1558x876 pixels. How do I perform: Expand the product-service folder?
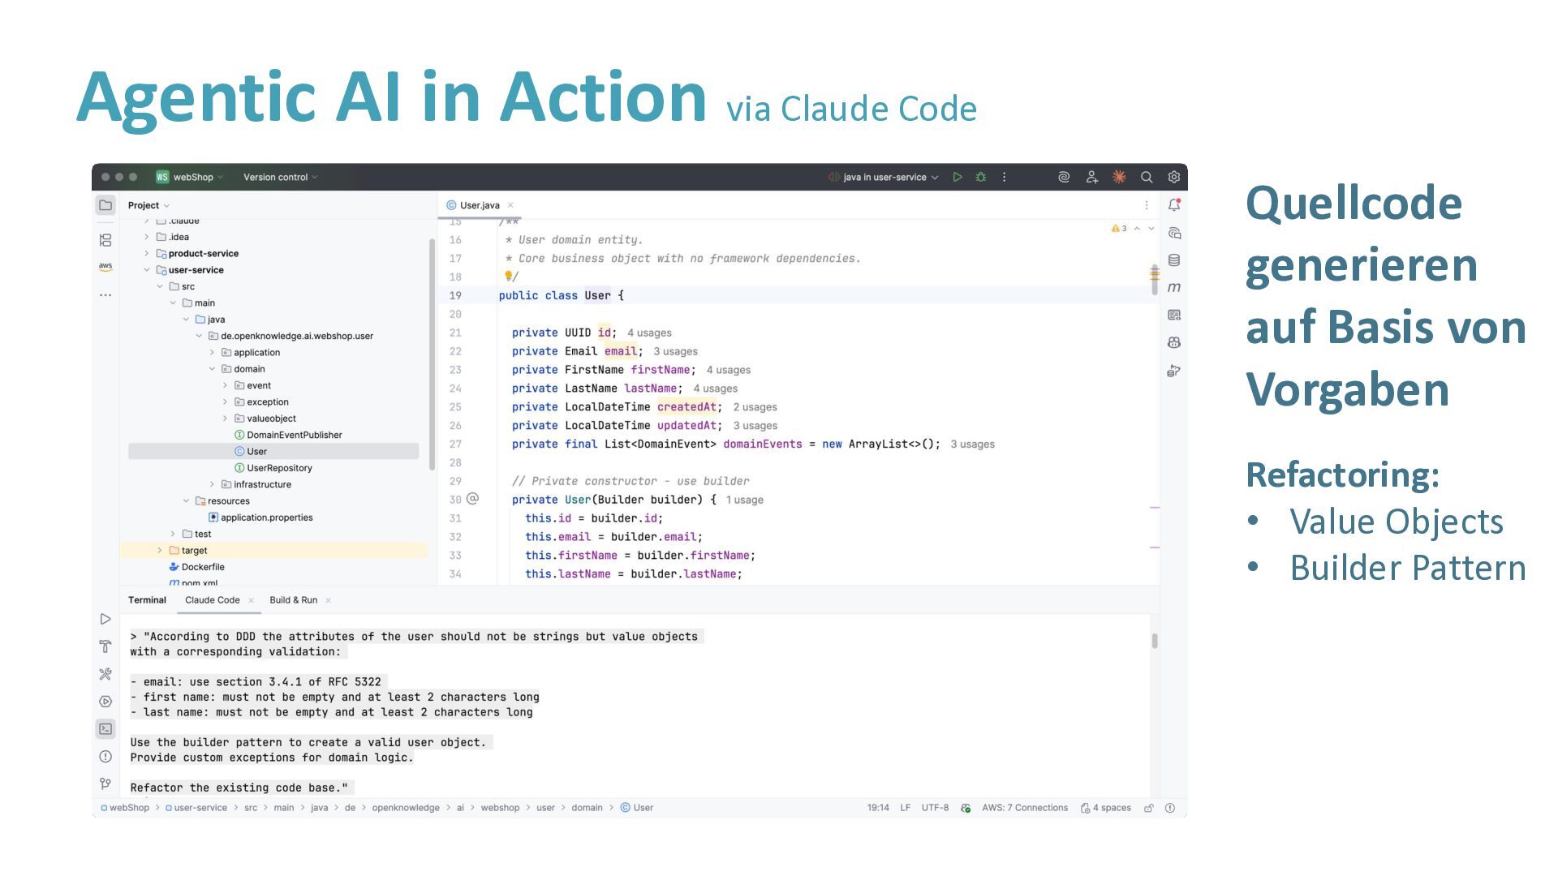point(147,253)
